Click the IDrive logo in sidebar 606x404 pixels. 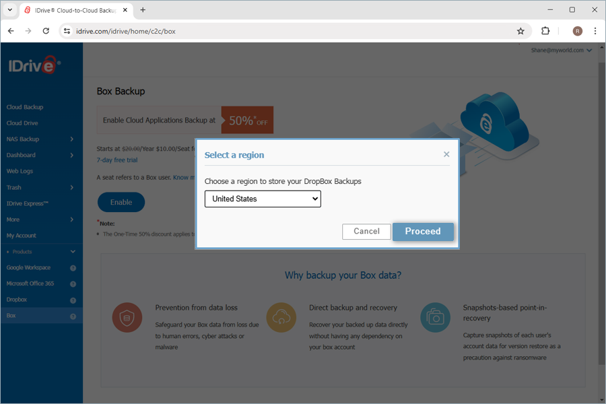[34, 65]
